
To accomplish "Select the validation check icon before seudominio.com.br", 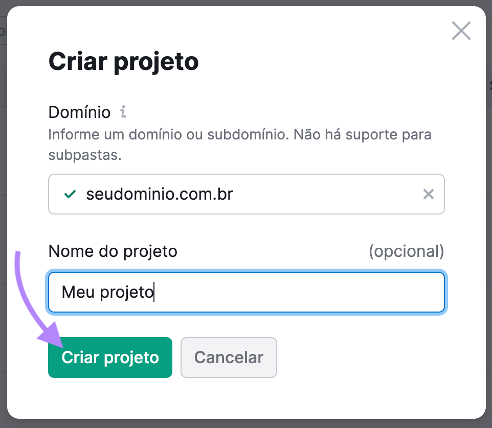I will coord(70,194).
